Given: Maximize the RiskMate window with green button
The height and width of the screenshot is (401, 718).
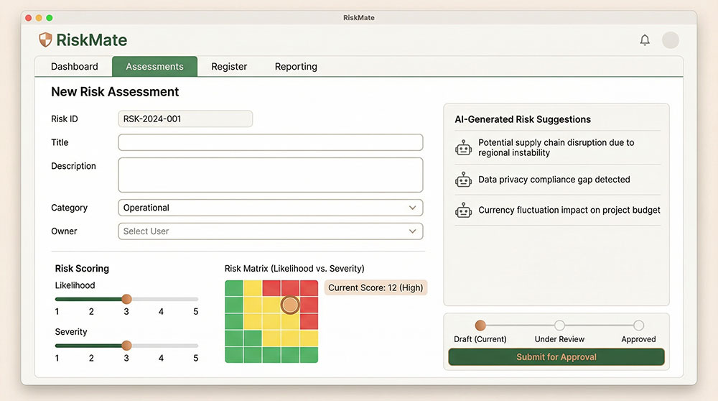Looking at the screenshot, I should pos(50,18).
